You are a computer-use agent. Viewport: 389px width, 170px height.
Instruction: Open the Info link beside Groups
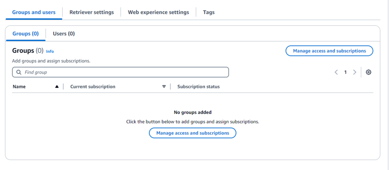50,51
